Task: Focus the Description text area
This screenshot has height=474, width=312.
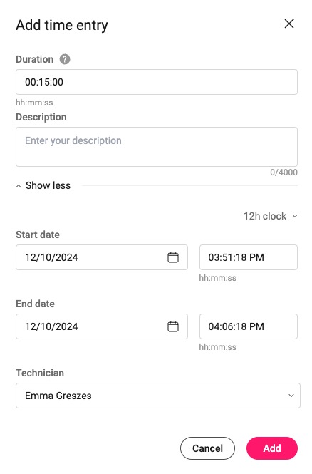Action: point(157,147)
